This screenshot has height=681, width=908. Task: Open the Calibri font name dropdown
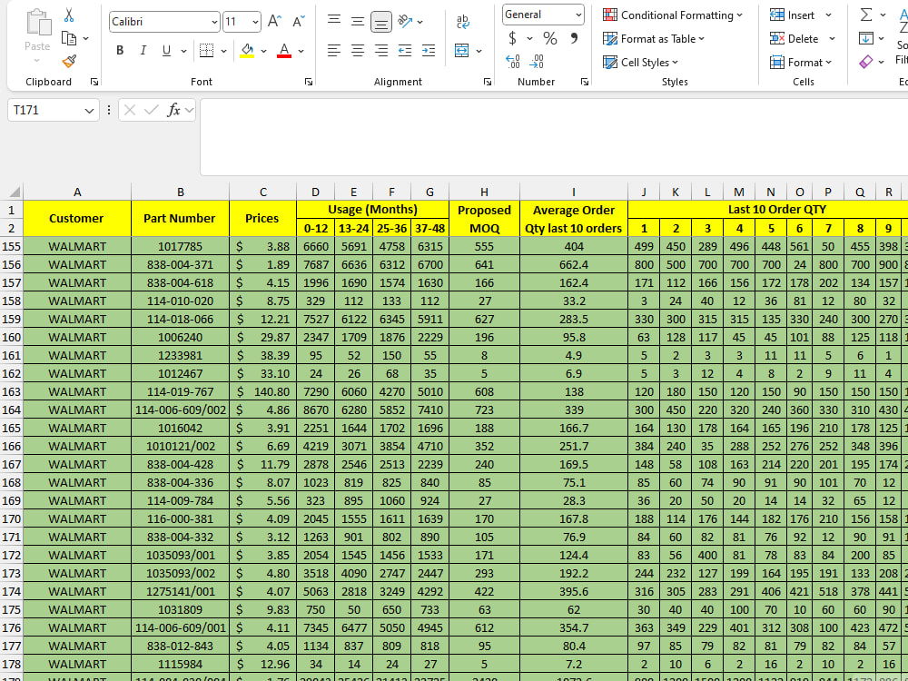[x=214, y=22]
